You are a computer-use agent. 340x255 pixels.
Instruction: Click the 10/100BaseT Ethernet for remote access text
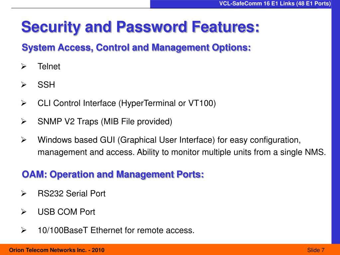click(x=116, y=230)
